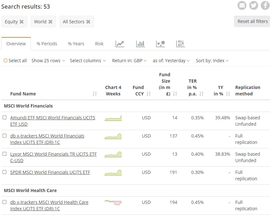270x216 pixels.
Task: Check the SPDR MSCI World Financials row
Action: pos(4,172)
